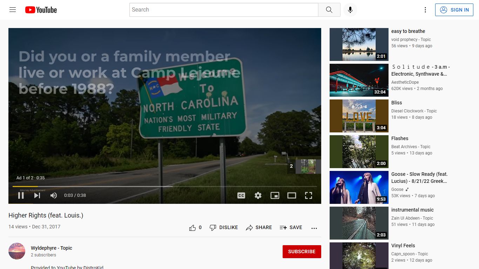Click 'void prophecy - Topic' channel name
This screenshot has width=479, height=269.
(x=411, y=40)
